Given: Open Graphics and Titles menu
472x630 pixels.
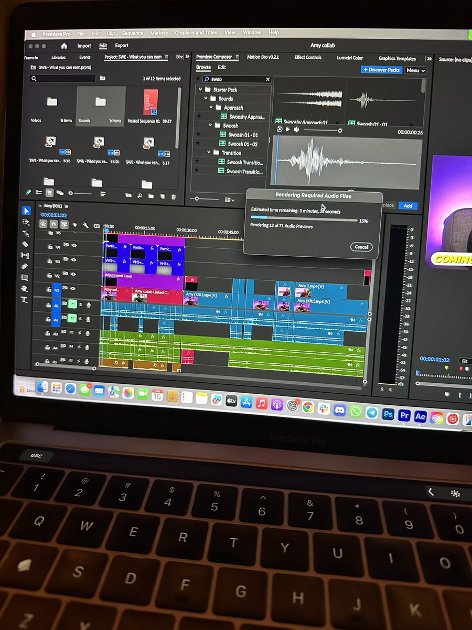Looking at the screenshot, I should (x=196, y=33).
